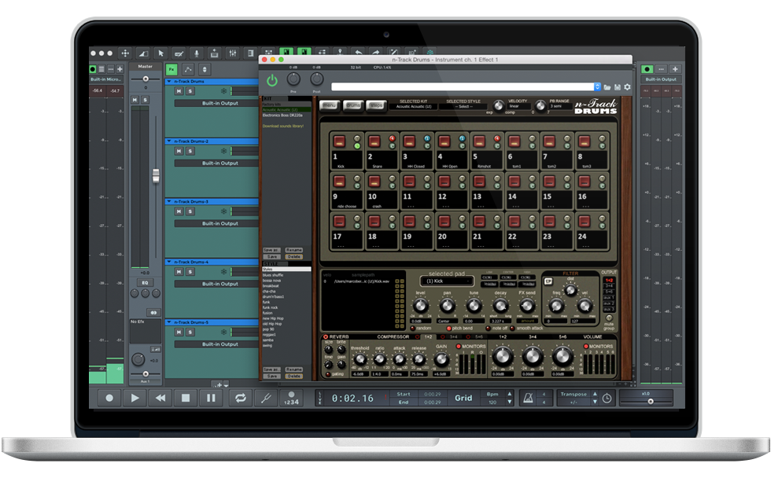Click the Rename button below the kit list

(293, 250)
